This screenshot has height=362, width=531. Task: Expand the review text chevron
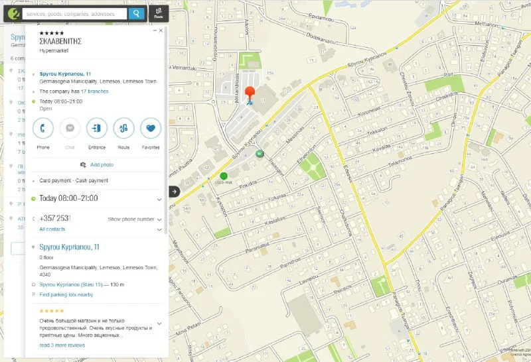pyautogui.click(x=159, y=324)
